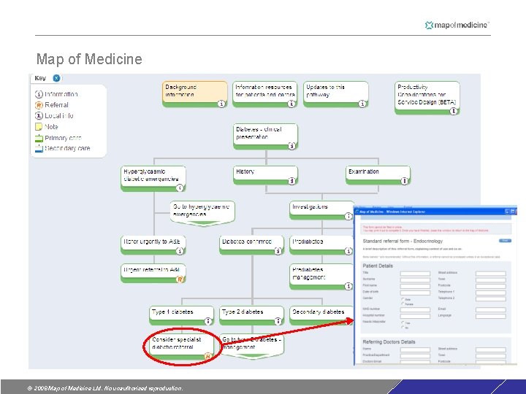Select Female gender radio button
The image size is (526, 394).
click(x=403, y=304)
